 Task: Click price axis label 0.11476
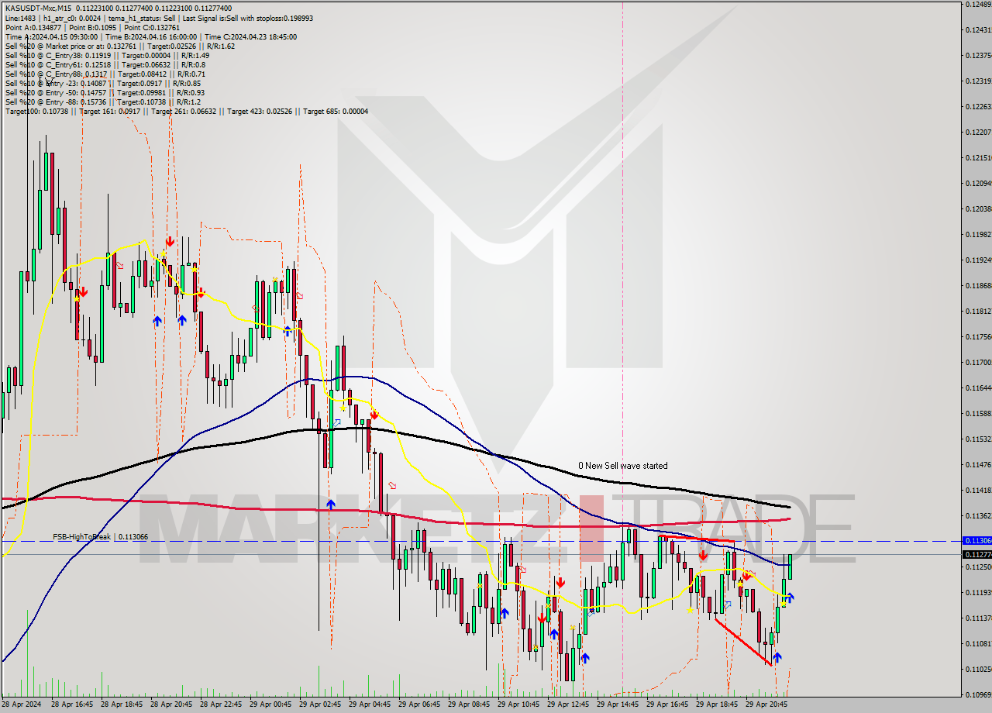pyautogui.click(x=977, y=464)
